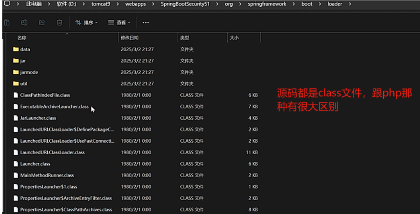420x214 pixels.
Task: Click CLASS 文件 type of JarLauncher.class
Action: [x=192, y=118]
